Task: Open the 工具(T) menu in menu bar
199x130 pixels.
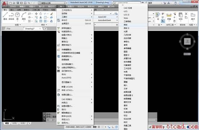Action: [x=61, y=6]
